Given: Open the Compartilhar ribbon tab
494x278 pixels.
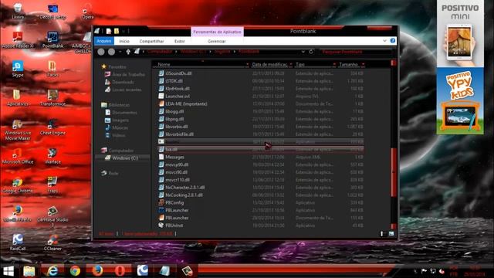Looking at the screenshot, I should pyautogui.click(x=151, y=41).
